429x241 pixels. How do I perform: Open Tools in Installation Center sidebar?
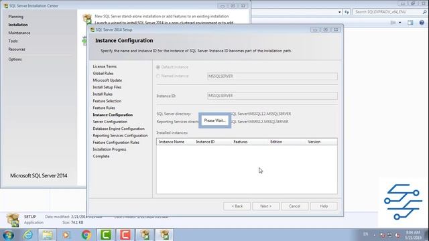point(13,42)
